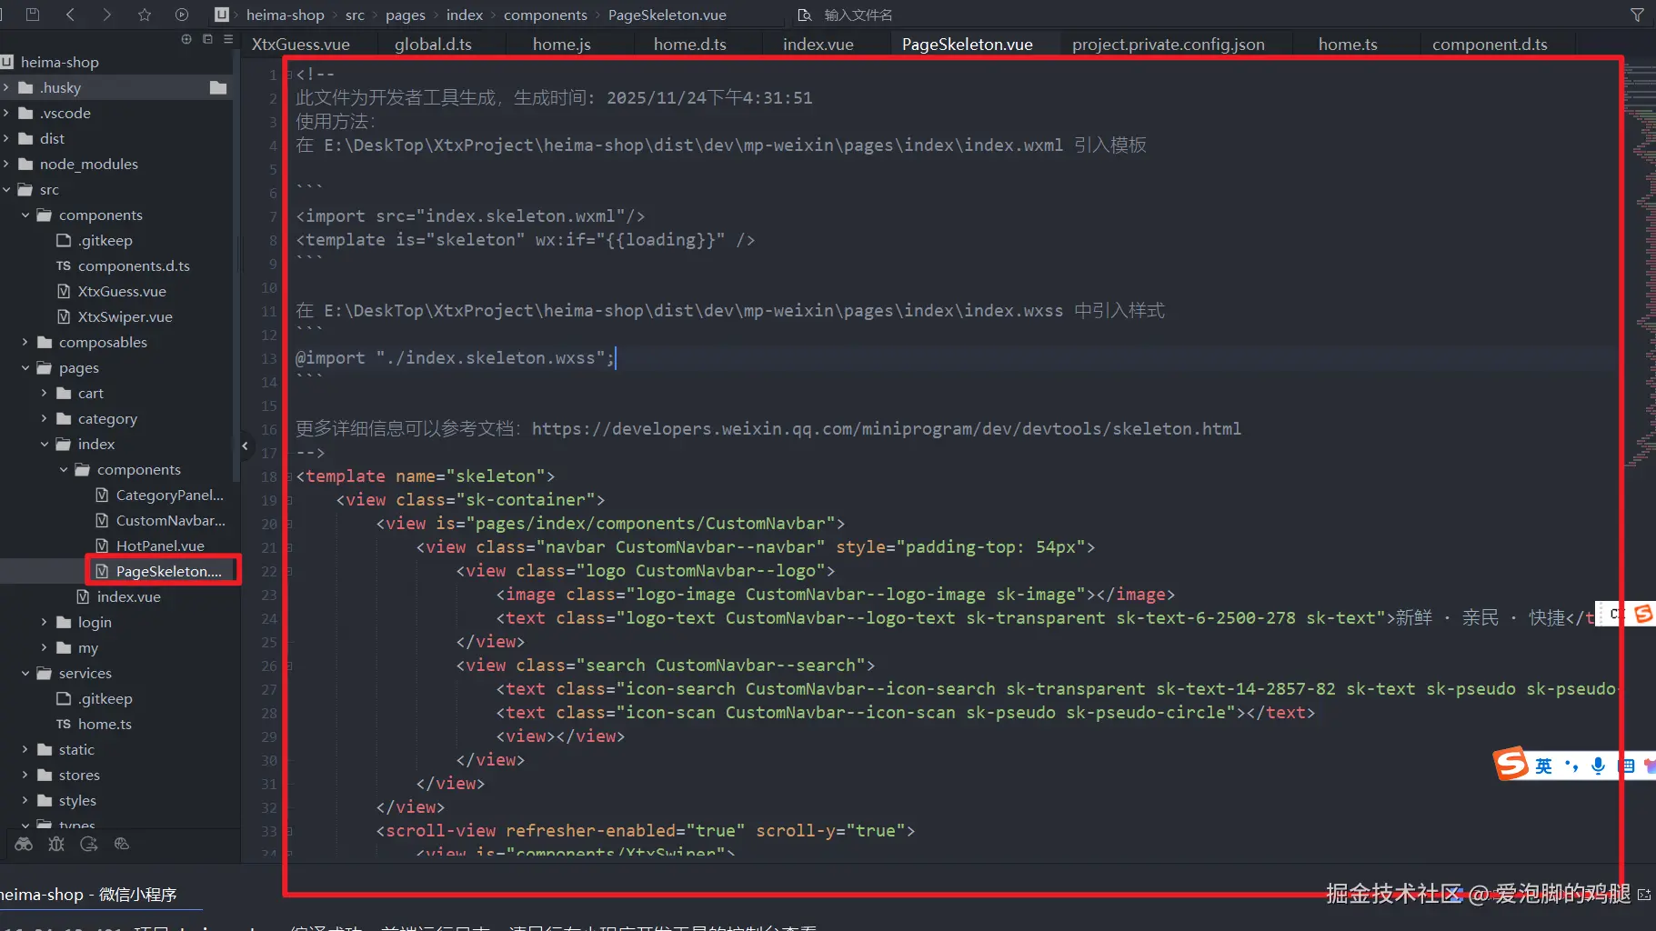
Task: Switch to the home.d.ts tab
Action: point(689,44)
